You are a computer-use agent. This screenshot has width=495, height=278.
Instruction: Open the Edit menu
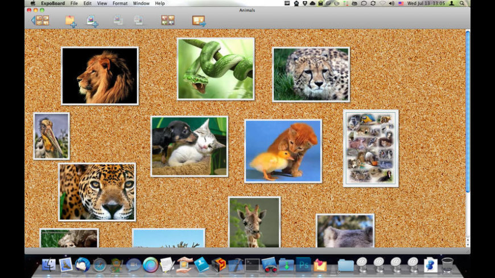tap(88, 3)
